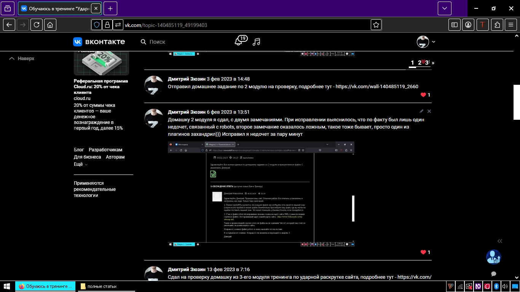This screenshot has width=520, height=292.
Task: Open Авторам footer link
Action: pyautogui.click(x=115, y=157)
